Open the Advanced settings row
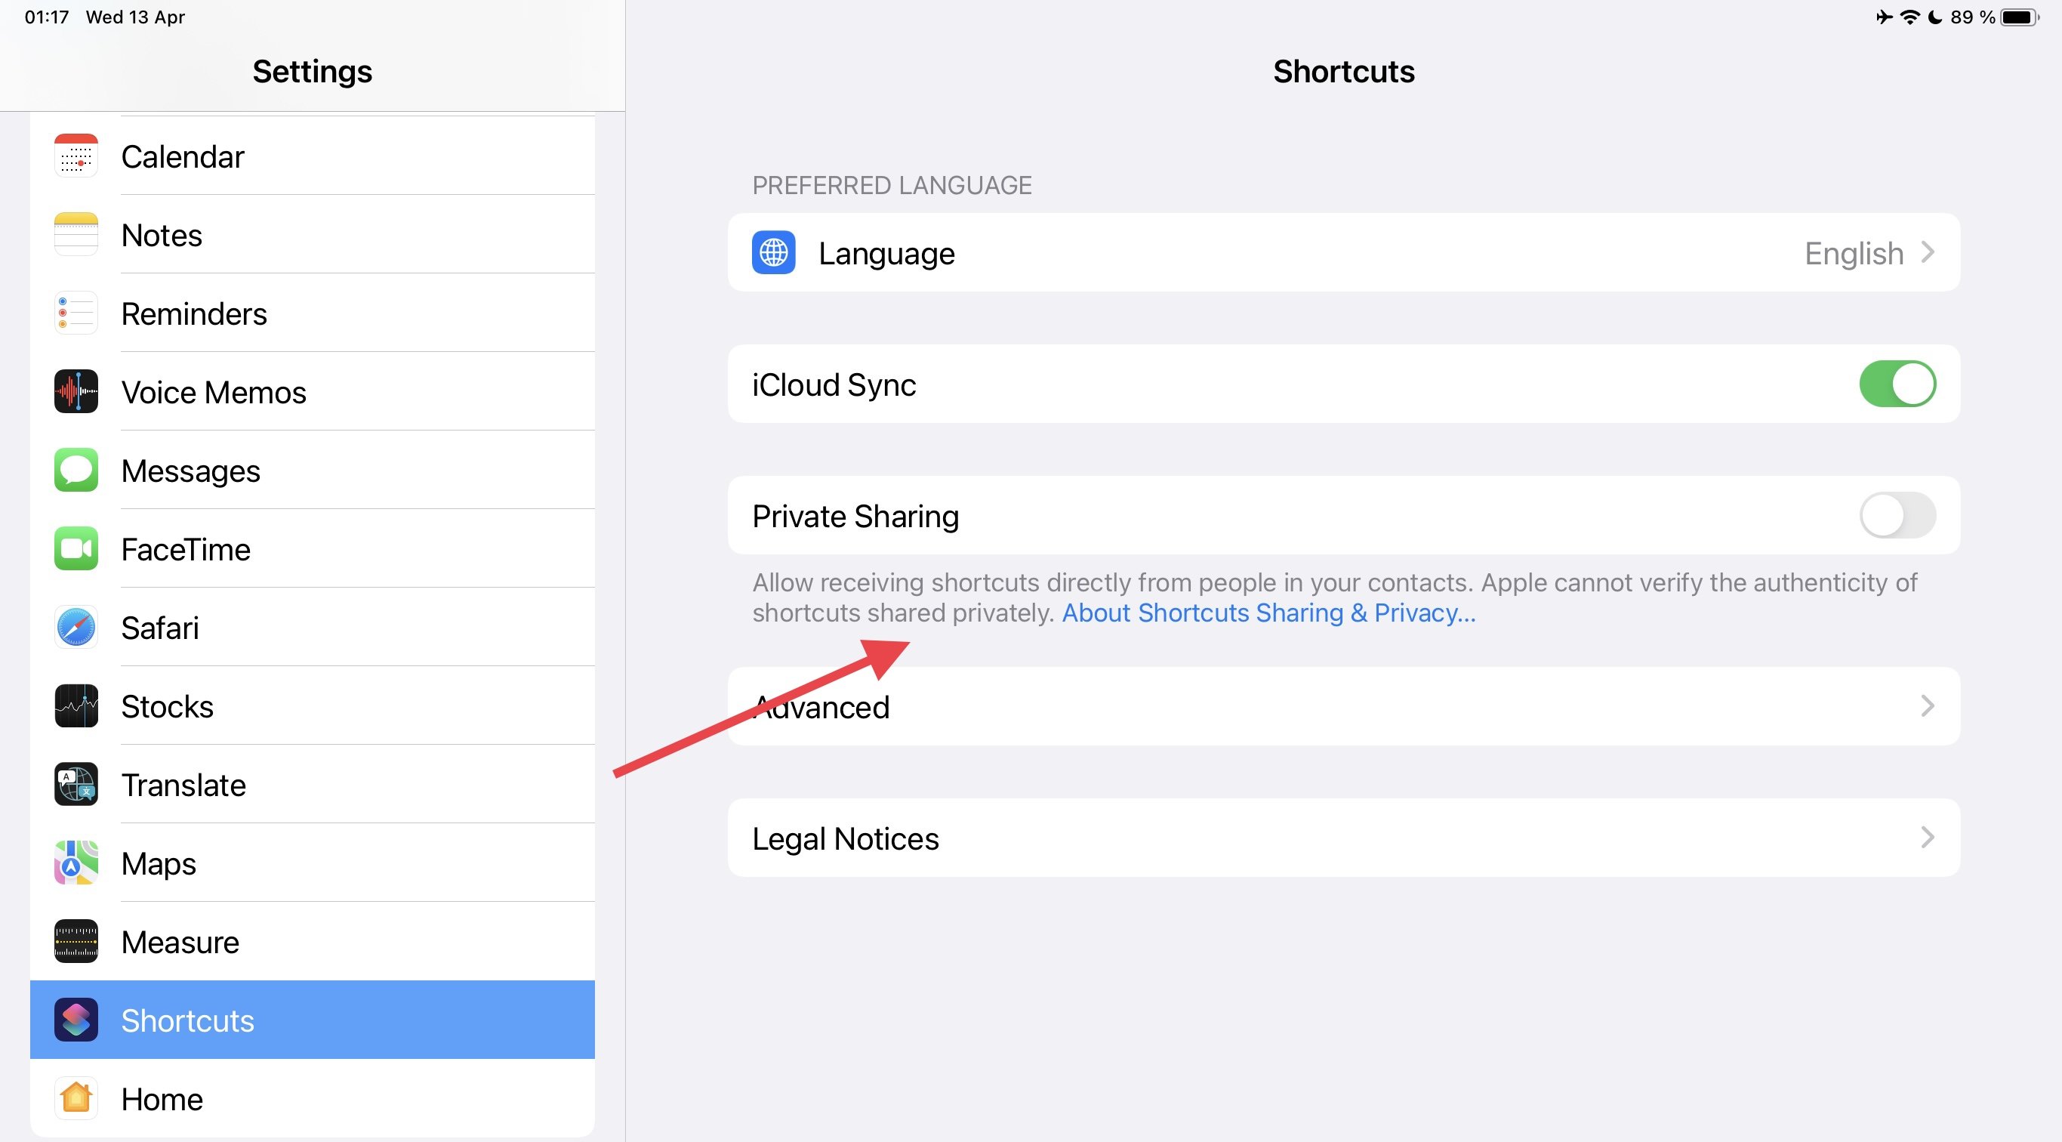This screenshot has height=1142, width=2062. (1343, 705)
